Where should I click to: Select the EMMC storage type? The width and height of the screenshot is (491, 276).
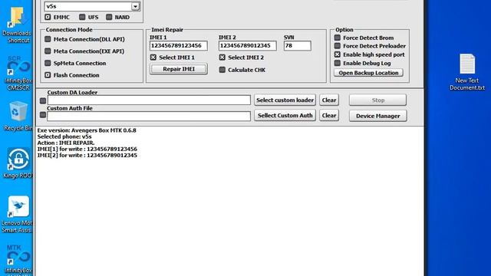(48, 17)
